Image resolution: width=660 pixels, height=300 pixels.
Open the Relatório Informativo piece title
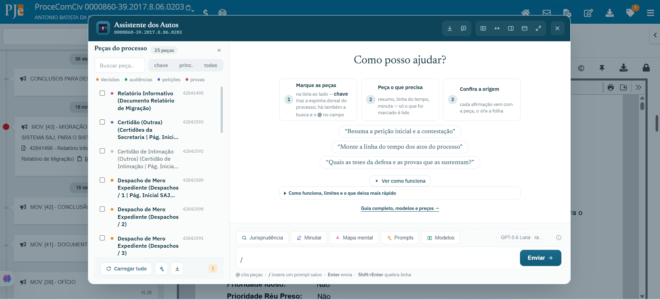146,100
